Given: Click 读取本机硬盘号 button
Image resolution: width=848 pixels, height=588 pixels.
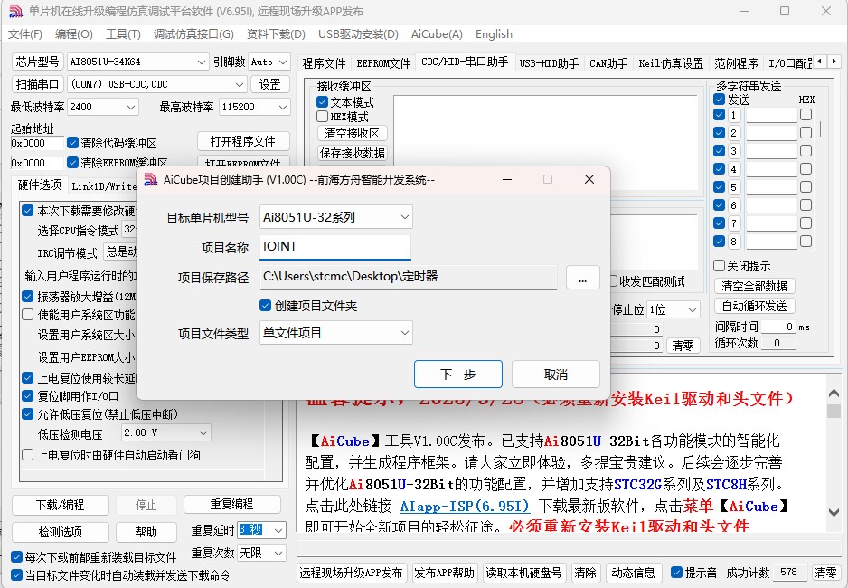Looking at the screenshot, I should tap(523, 573).
